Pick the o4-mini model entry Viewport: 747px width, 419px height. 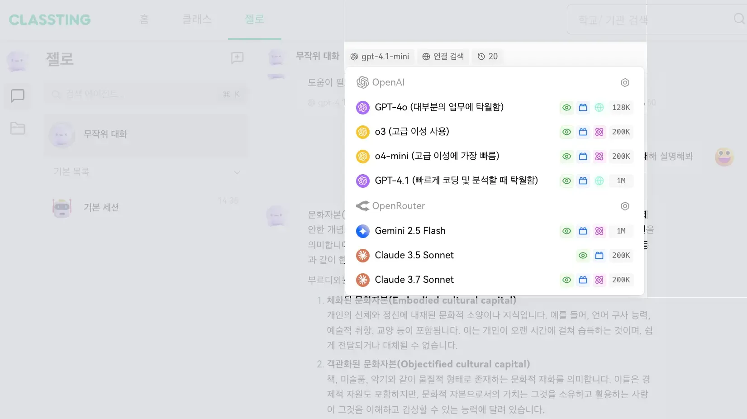click(495, 156)
